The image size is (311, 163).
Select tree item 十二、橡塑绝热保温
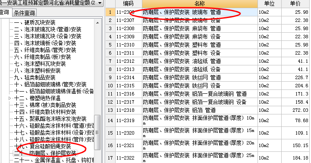coord(37,98)
